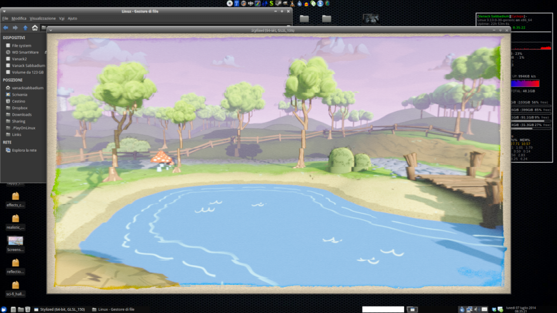The height and width of the screenshot is (313, 557).
Task: Switch to Linux - Gestore di file taskbar button
Action: (114, 310)
